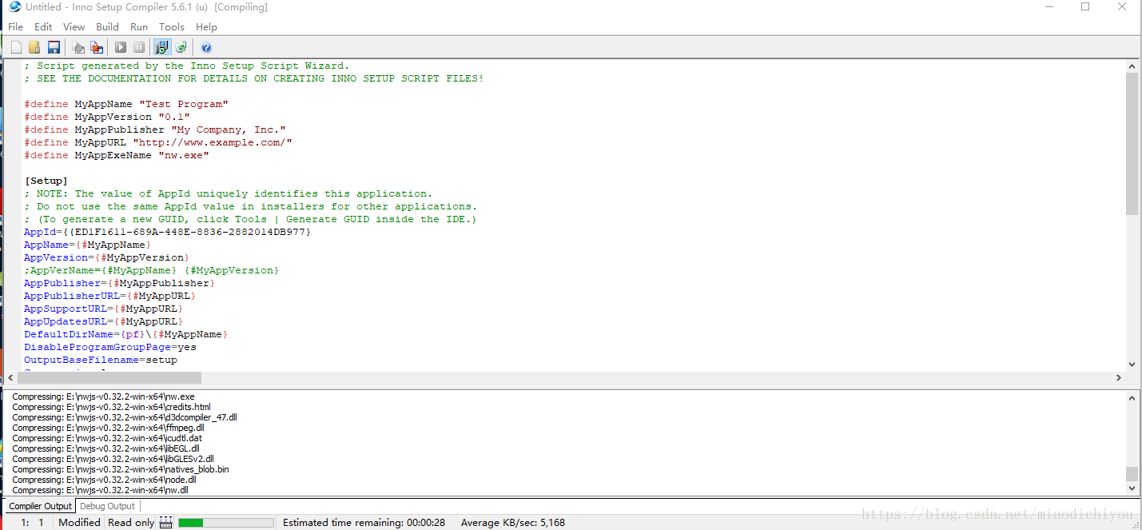Click the OutputBaseFilename=setup line
Viewport: 1142px width, 530px height.
(100, 360)
